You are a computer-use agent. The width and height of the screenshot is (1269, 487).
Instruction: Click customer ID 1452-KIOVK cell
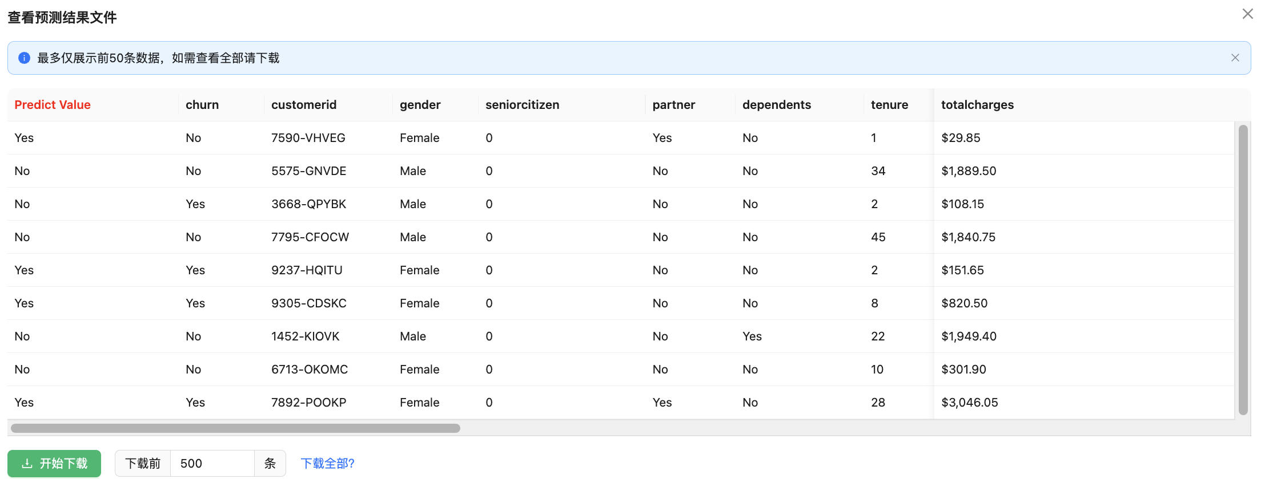[306, 336]
